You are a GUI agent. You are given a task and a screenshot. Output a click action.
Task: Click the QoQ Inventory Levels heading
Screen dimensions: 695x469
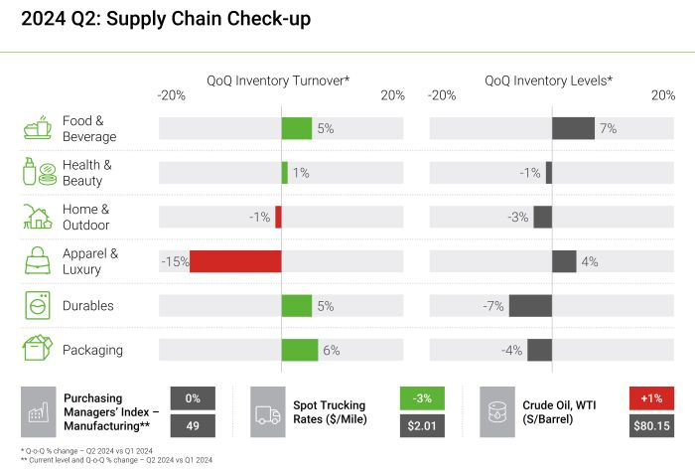pos(548,80)
